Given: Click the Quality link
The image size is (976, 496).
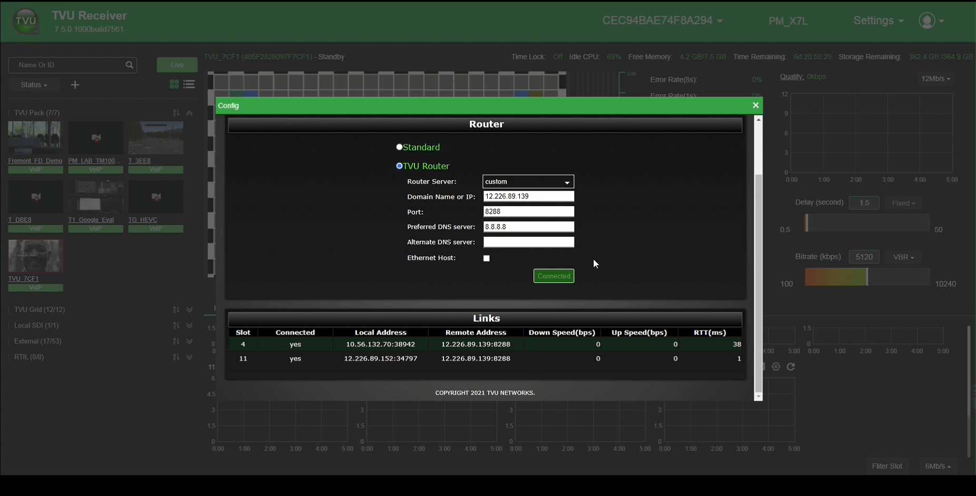Looking at the screenshot, I should pyautogui.click(x=792, y=77).
